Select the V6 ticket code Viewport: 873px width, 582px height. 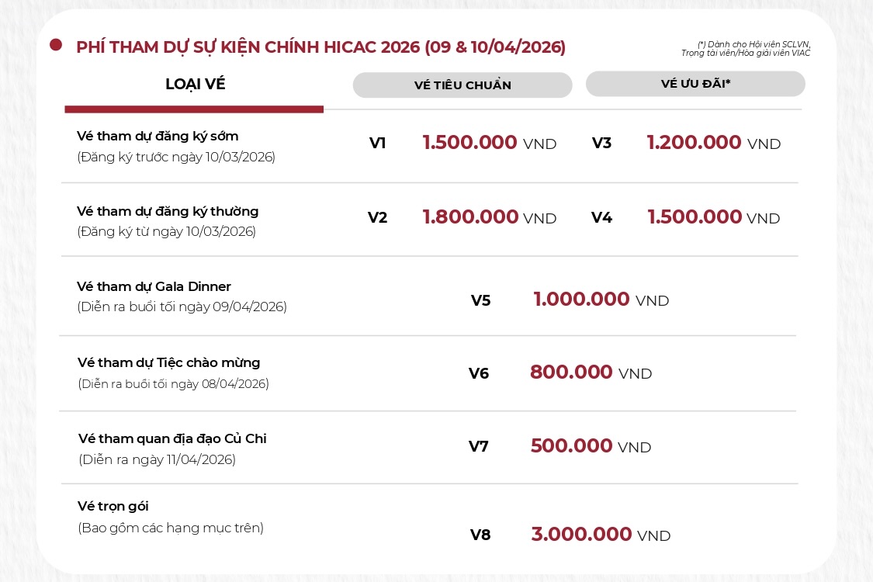pos(479,373)
